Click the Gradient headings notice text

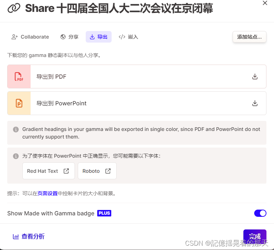[x=141, y=133]
